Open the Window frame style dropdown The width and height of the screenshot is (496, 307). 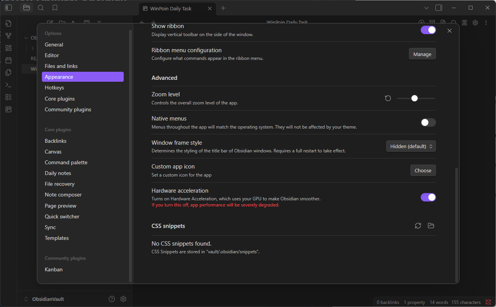pyautogui.click(x=411, y=146)
